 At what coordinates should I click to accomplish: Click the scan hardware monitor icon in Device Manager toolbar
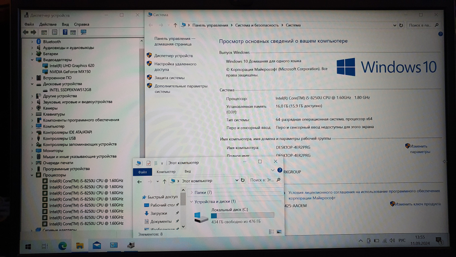tap(83, 32)
